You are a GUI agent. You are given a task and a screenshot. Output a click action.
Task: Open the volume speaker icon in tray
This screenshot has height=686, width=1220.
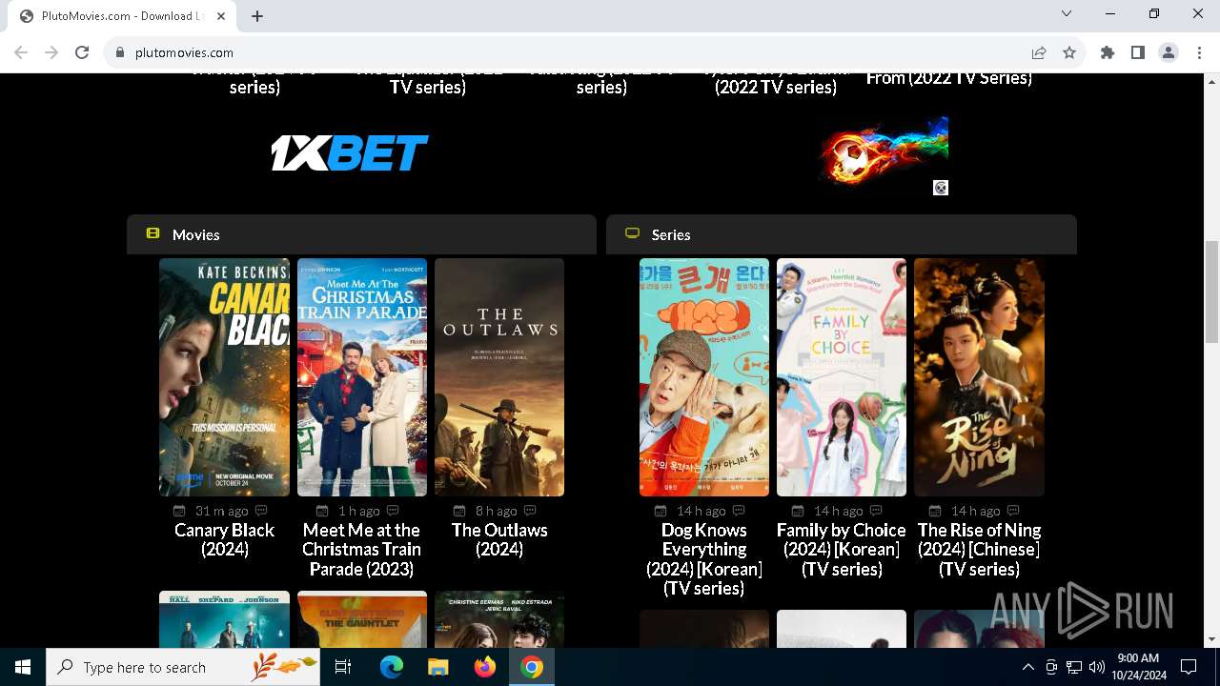coord(1097,667)
